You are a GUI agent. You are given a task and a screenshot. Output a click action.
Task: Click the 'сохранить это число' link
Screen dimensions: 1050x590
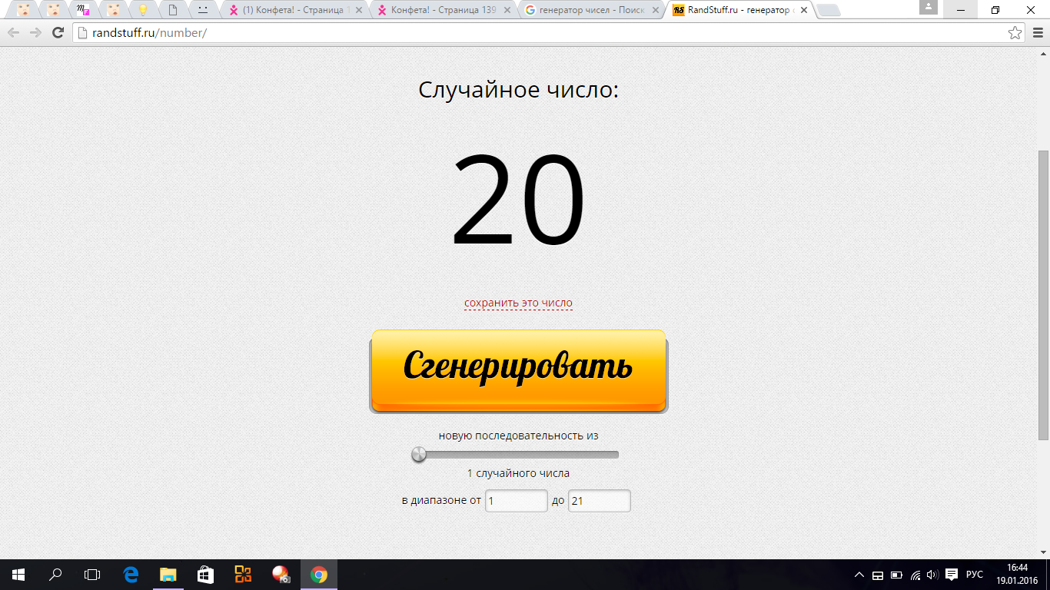518,303
